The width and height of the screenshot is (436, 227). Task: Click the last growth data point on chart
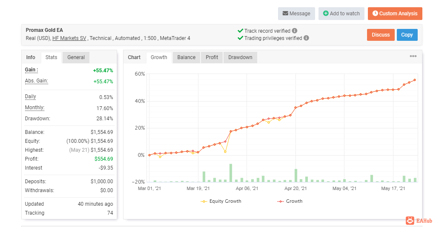[x=415, y=80]
